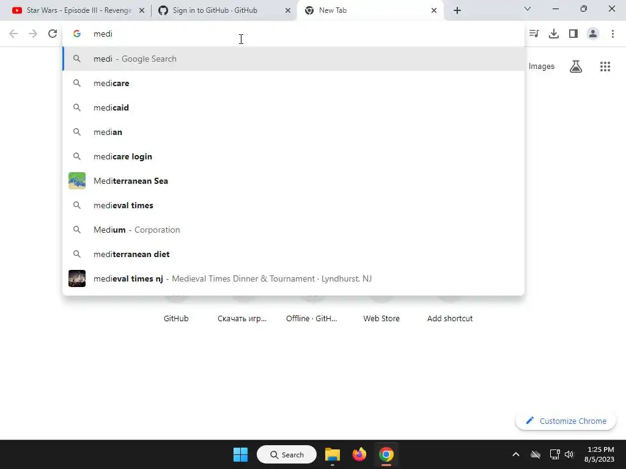This screenshot has height=469, width=626.
Task: Open Chrome downloads icon
Action: pyautogui.click(x=554, y=34)
